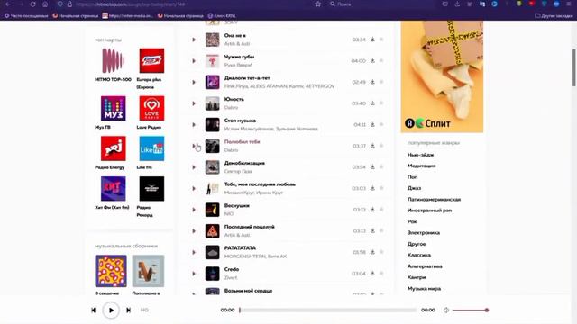Open the Иностранный рэп genre
577x324 pixels.
coord(429,211)
